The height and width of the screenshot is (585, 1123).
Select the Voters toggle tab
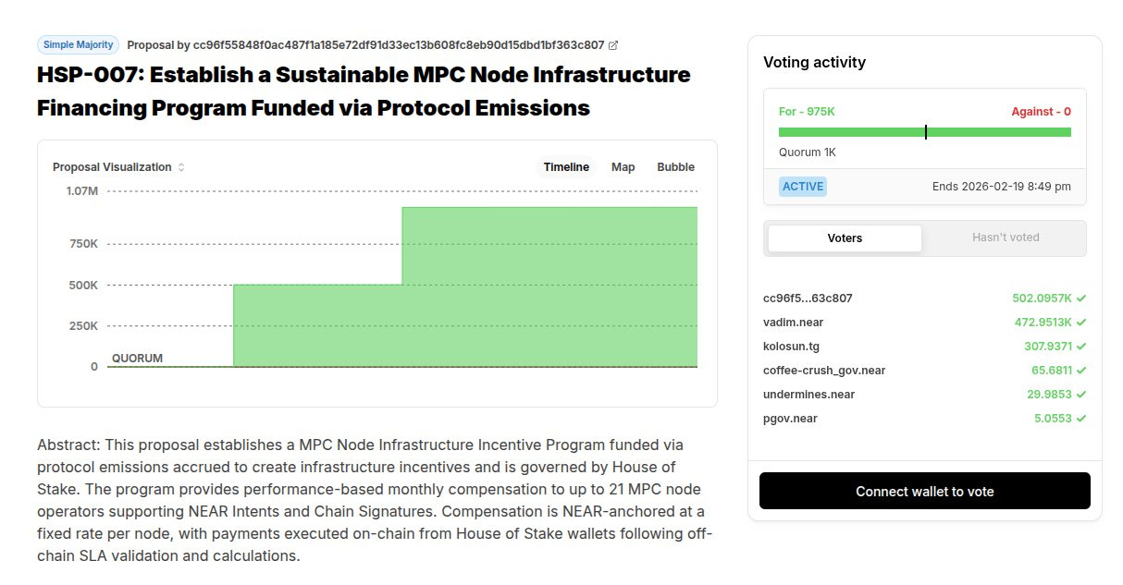tap(845, 238)
